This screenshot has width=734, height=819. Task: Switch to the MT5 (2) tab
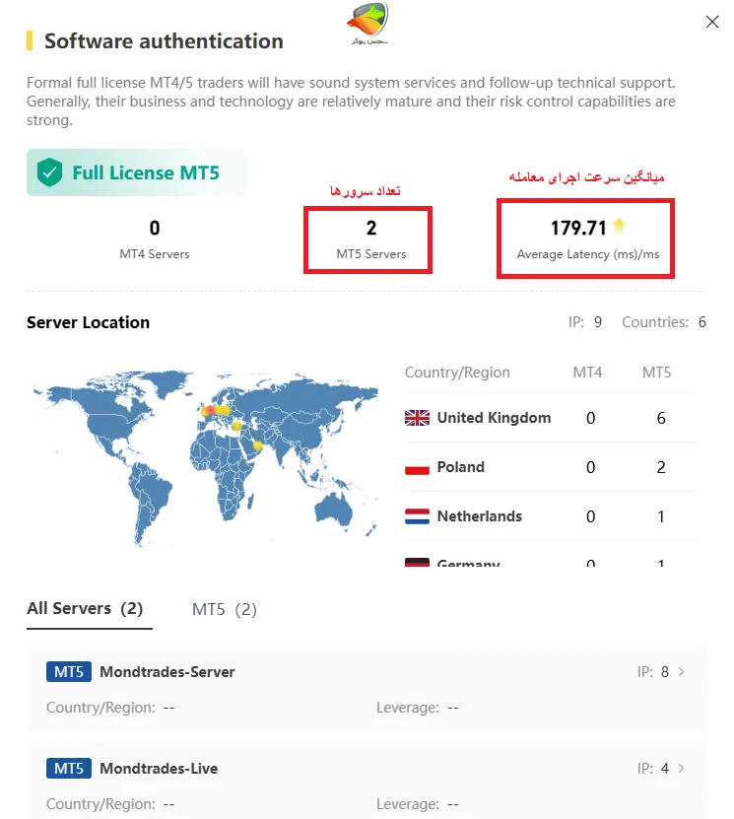tap(224, 609)
